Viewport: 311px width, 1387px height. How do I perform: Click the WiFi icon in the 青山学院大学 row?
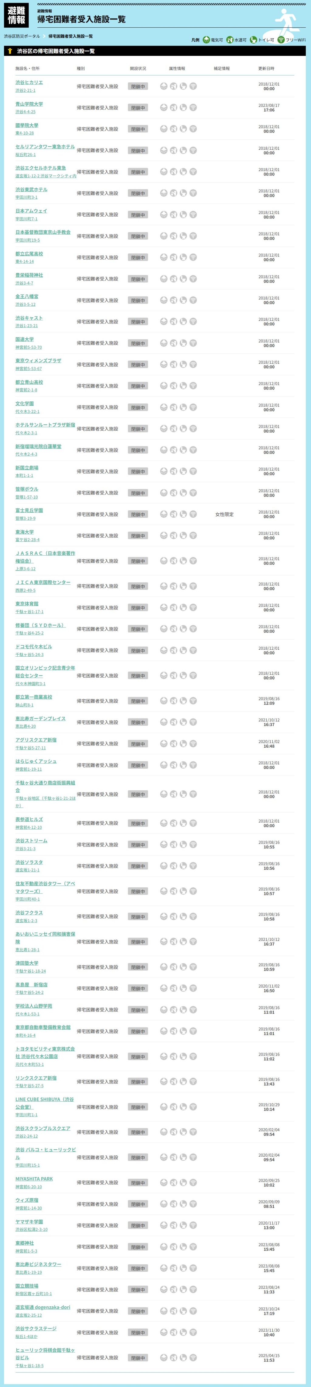[x=193, y=108]
